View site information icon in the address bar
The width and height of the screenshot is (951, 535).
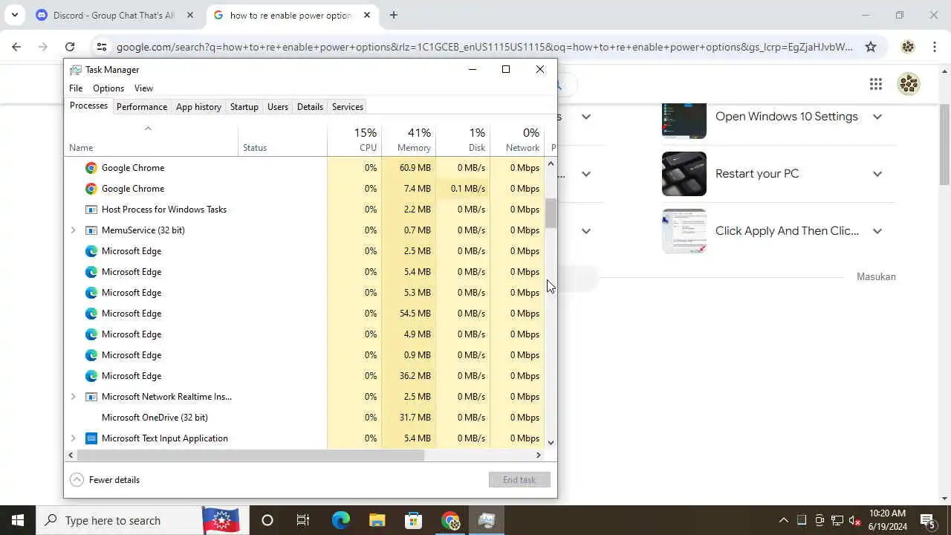102,47
